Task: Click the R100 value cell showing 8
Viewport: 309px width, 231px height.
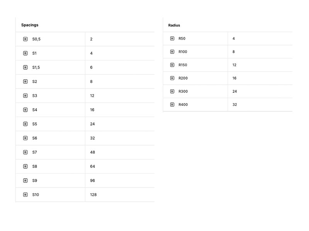Action: [x=234, y=52]
